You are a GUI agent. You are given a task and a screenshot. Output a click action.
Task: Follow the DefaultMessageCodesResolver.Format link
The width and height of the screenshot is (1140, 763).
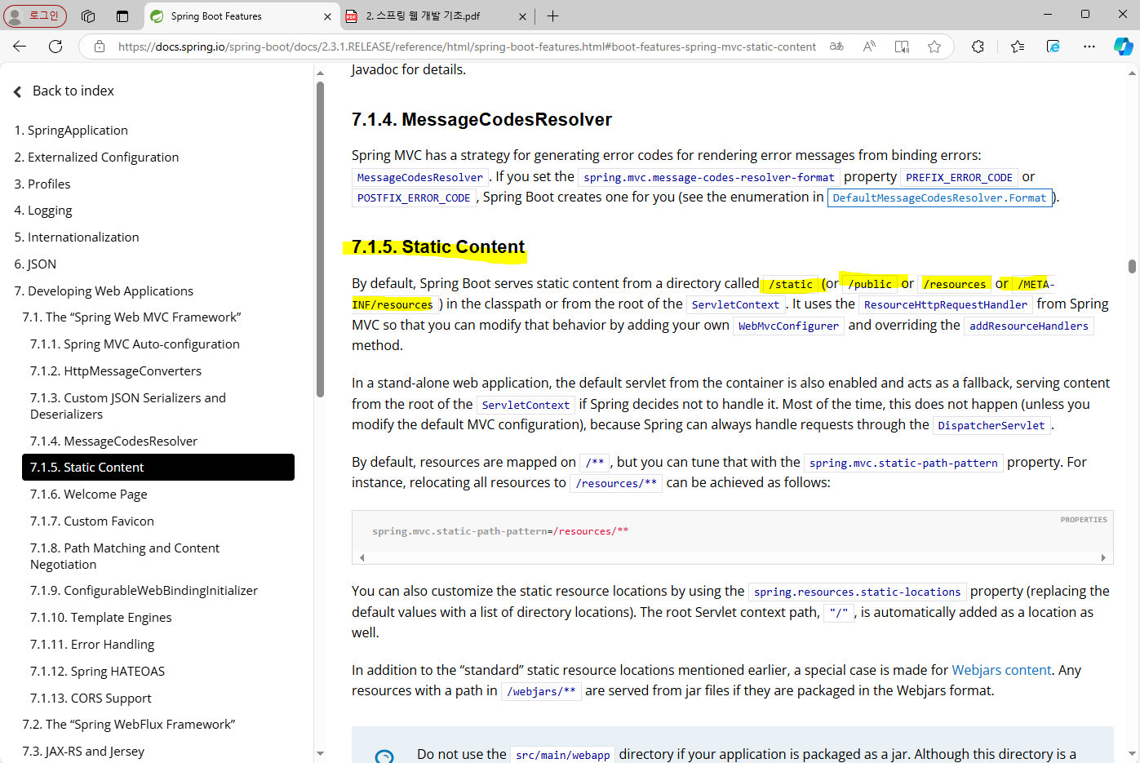[x=939, y=197]
